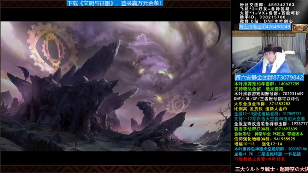The width and height of the screenshot is (308, 173).
Task: Click the text 木叶推荐游戏阁账号群: 702931609
Action: click(269, 94)
